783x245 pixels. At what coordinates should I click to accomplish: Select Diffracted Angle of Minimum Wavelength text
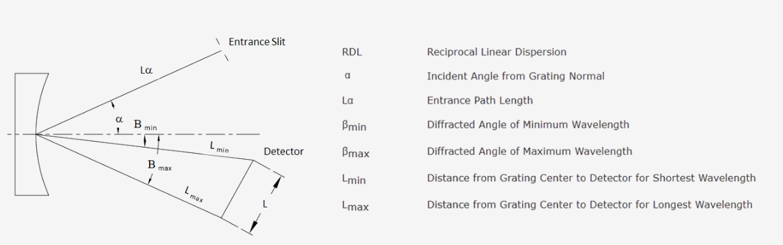[528, 125]
